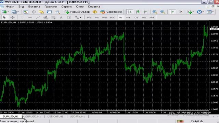The height and width of the screenshot is (123, 219).
Task: Zoom in on the chart
Action: 155,12
